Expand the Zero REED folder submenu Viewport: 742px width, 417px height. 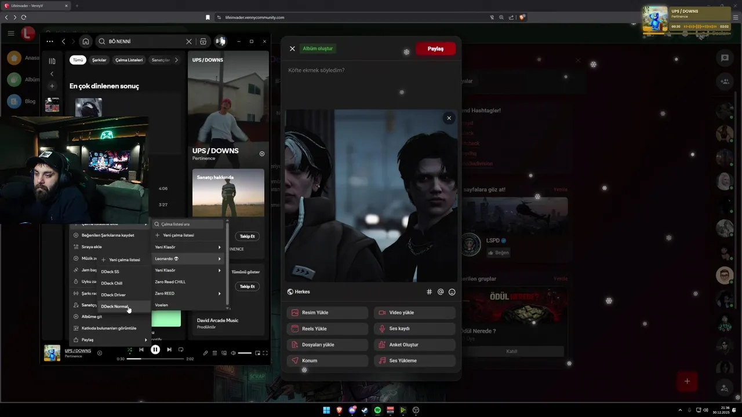(188, 294)
